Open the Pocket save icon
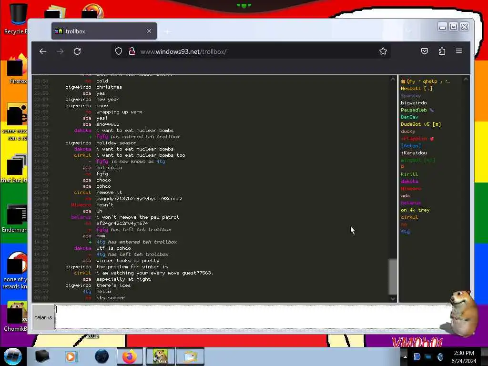The width and height of the screenshot is (488, 366). [x=425, y=51]
